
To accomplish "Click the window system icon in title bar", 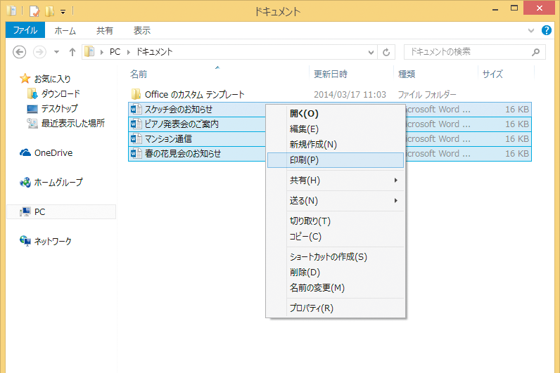I will [12, 11].
